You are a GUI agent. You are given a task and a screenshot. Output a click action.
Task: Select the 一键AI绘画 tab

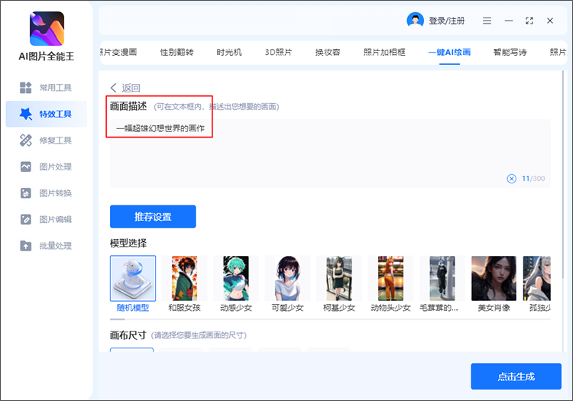(x=449, y=52)
